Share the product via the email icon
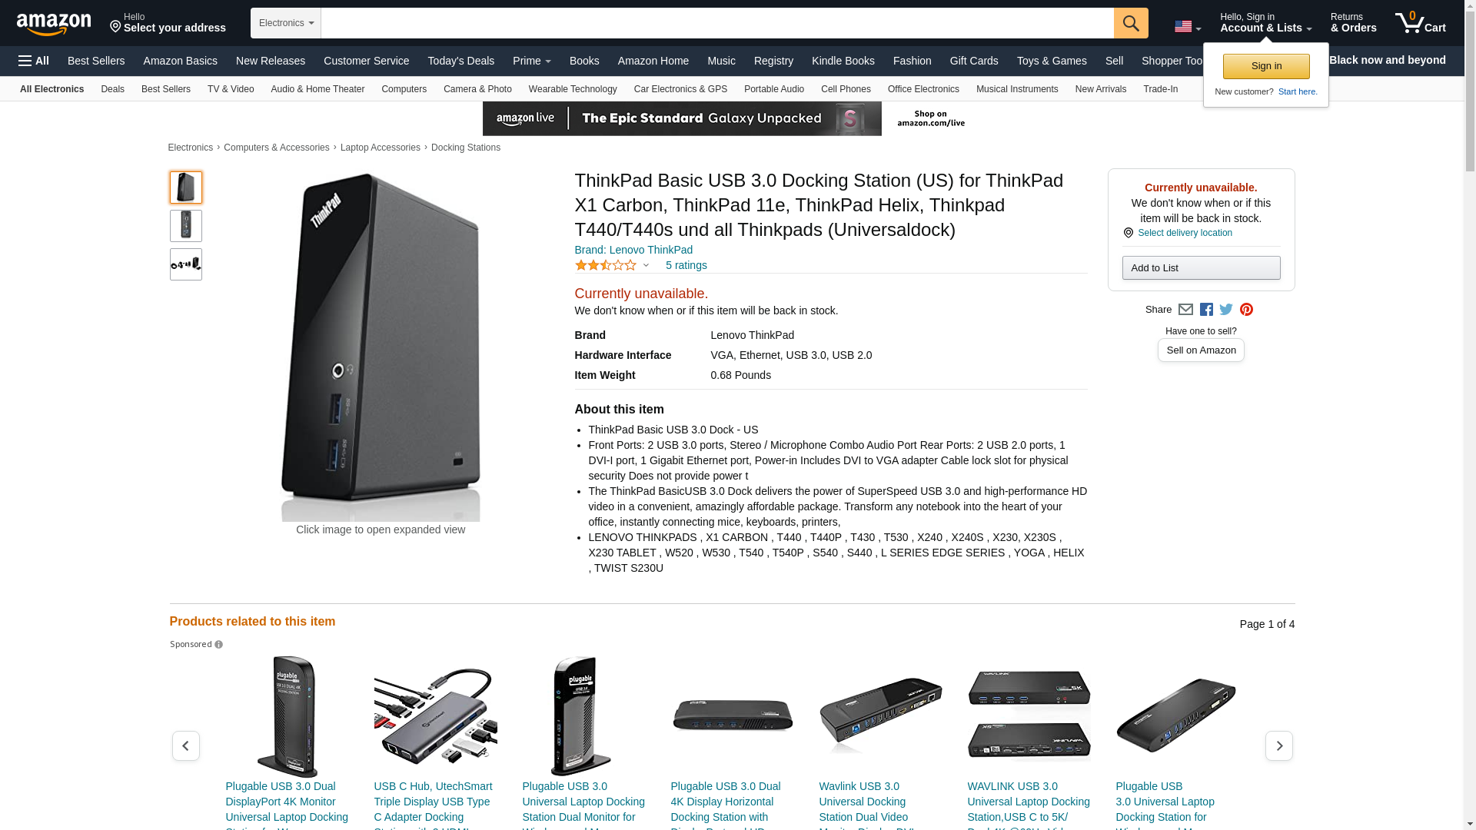 [x=1185, y=310]
